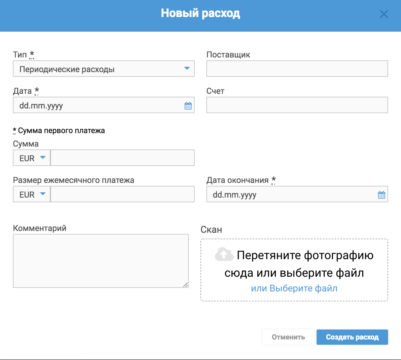
Task: Open calendar picker for Дата окончания field
Action: point(382,195)
